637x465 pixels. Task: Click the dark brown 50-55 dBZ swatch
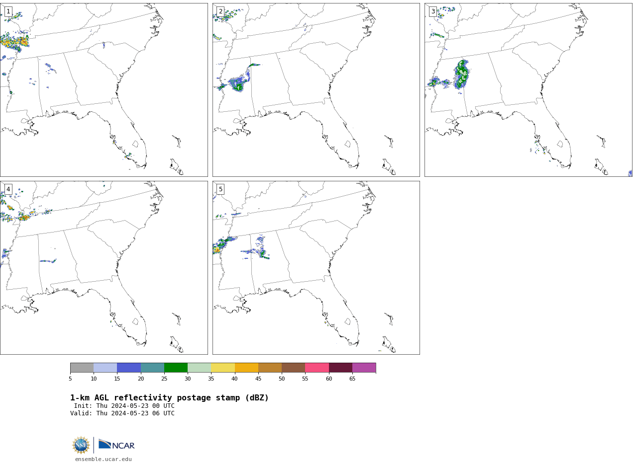[x=293, y=368]
